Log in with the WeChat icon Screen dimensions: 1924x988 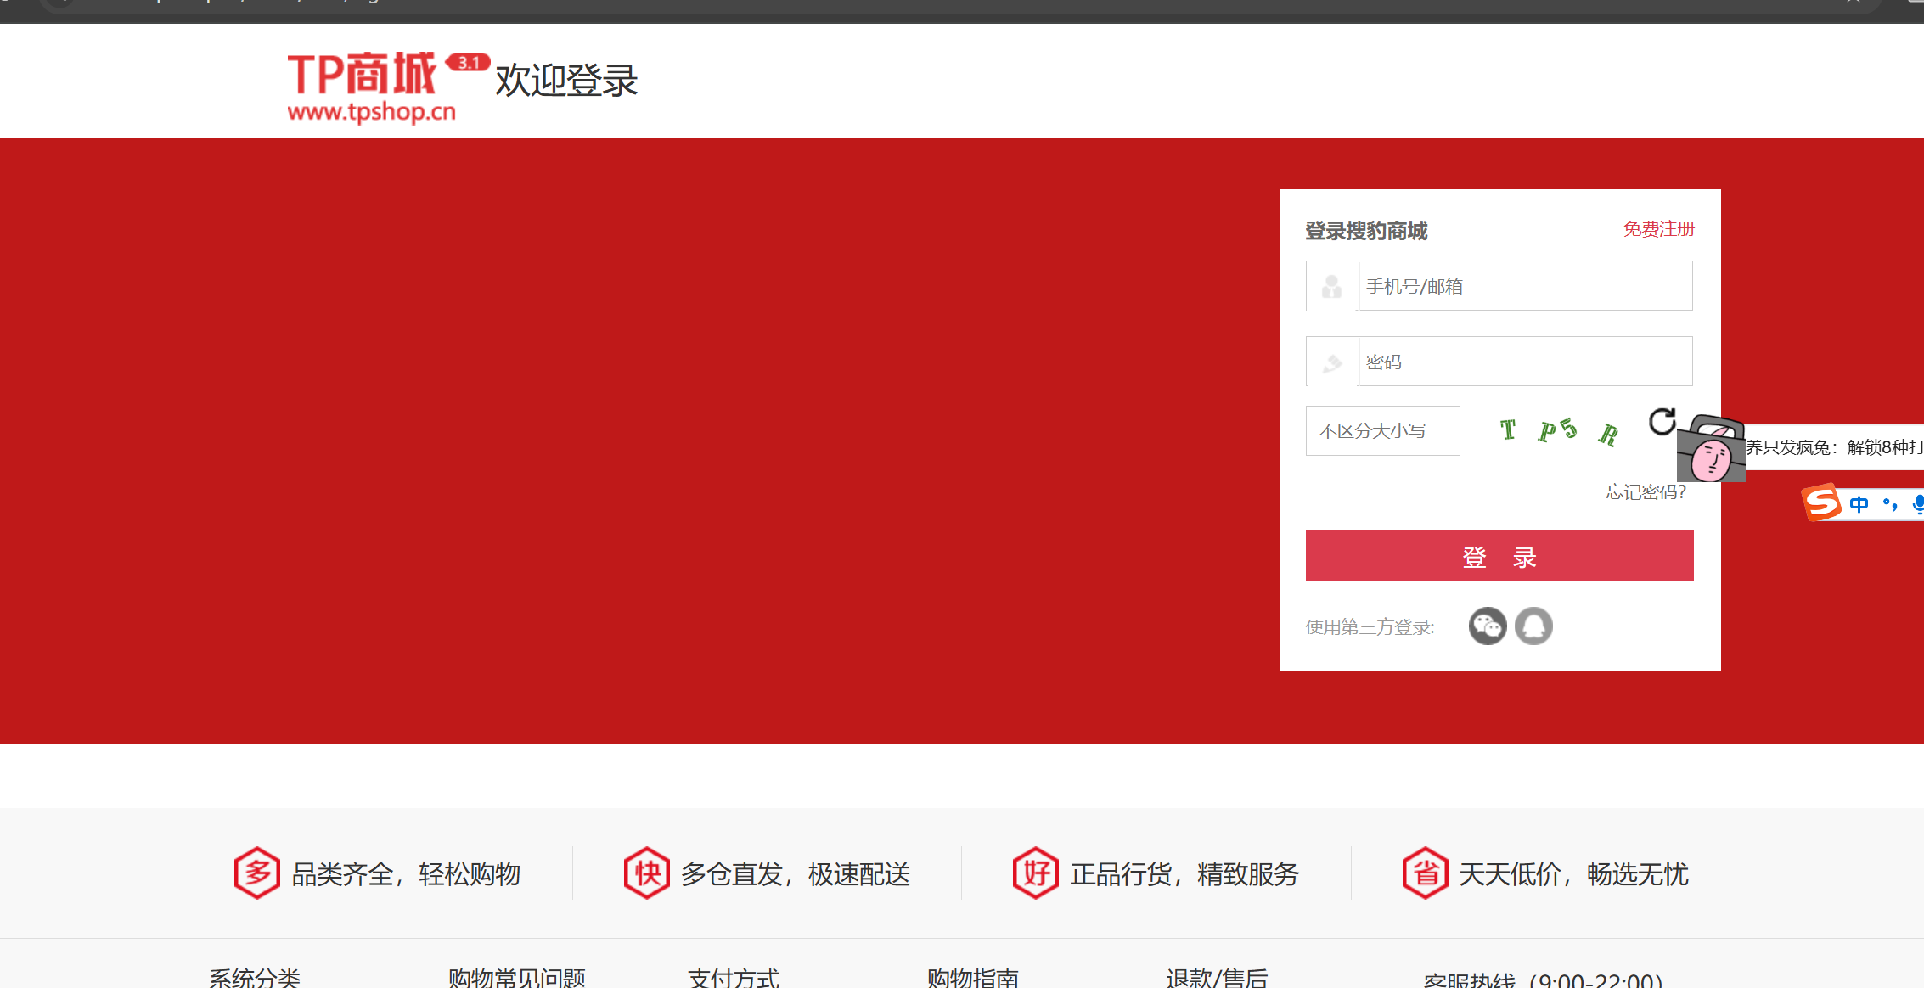(x=1487, y=626)
